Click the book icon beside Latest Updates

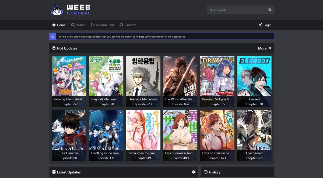(54, 172)
